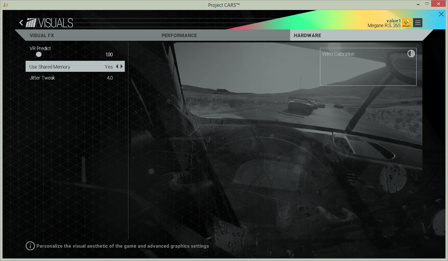The height and width of the screenshot is (261, 448).
Task: Click the profile name value1
Action: tap(394, 21)
